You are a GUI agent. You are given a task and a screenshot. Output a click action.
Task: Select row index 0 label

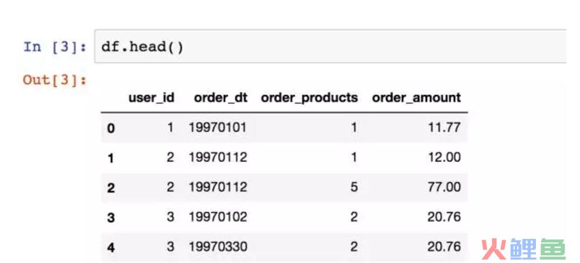click(x=110, y=128)
